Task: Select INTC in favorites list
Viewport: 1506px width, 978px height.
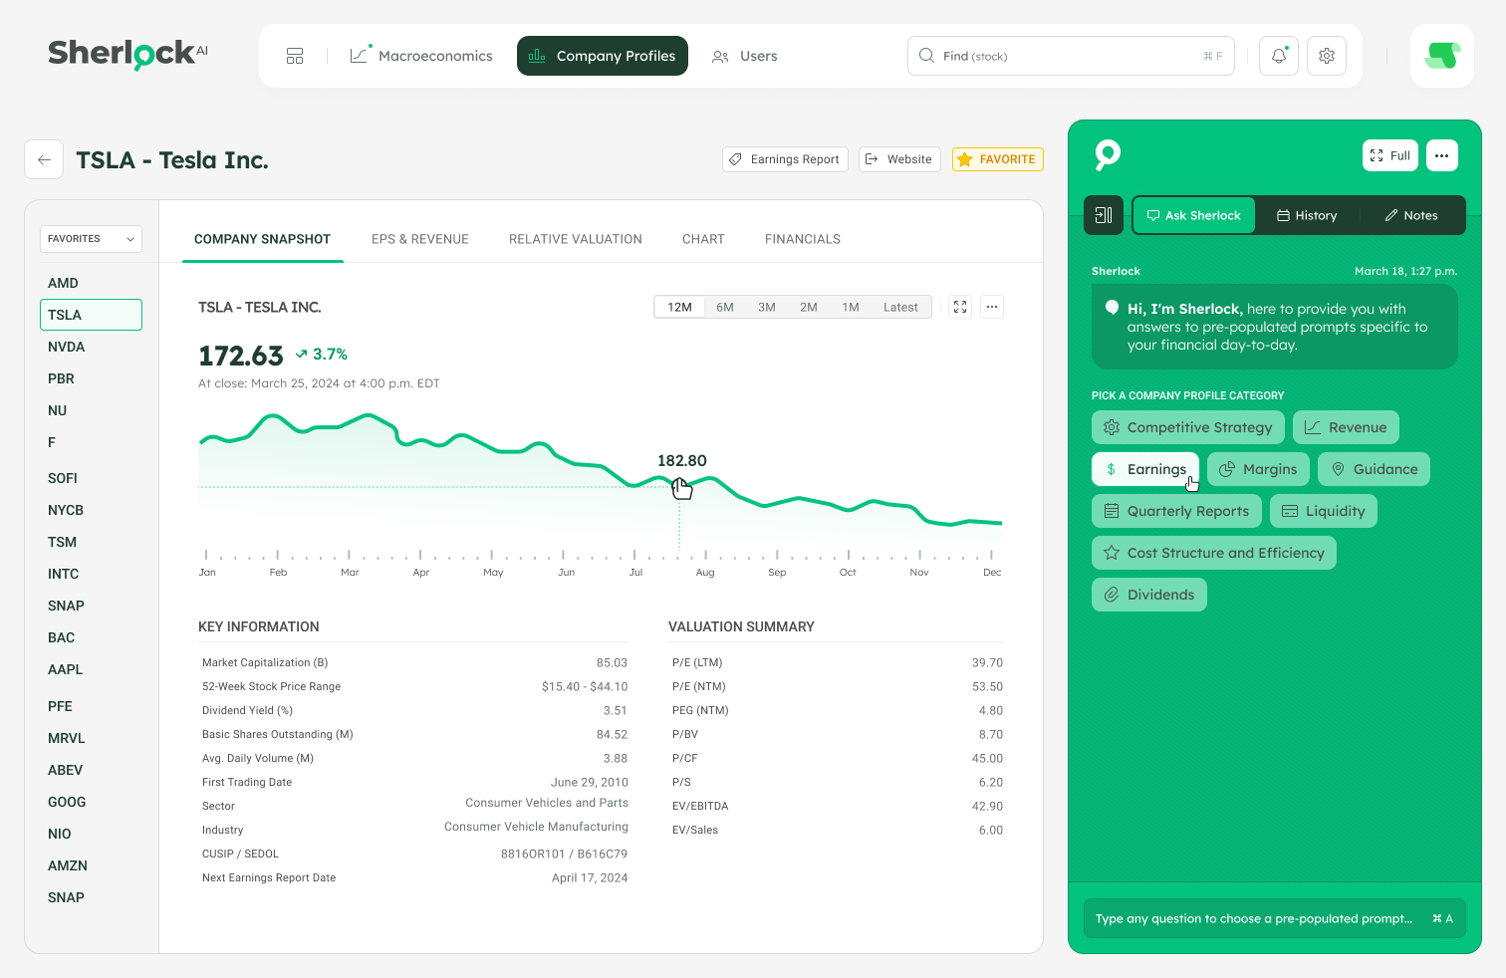Action: tap(63, 574)
